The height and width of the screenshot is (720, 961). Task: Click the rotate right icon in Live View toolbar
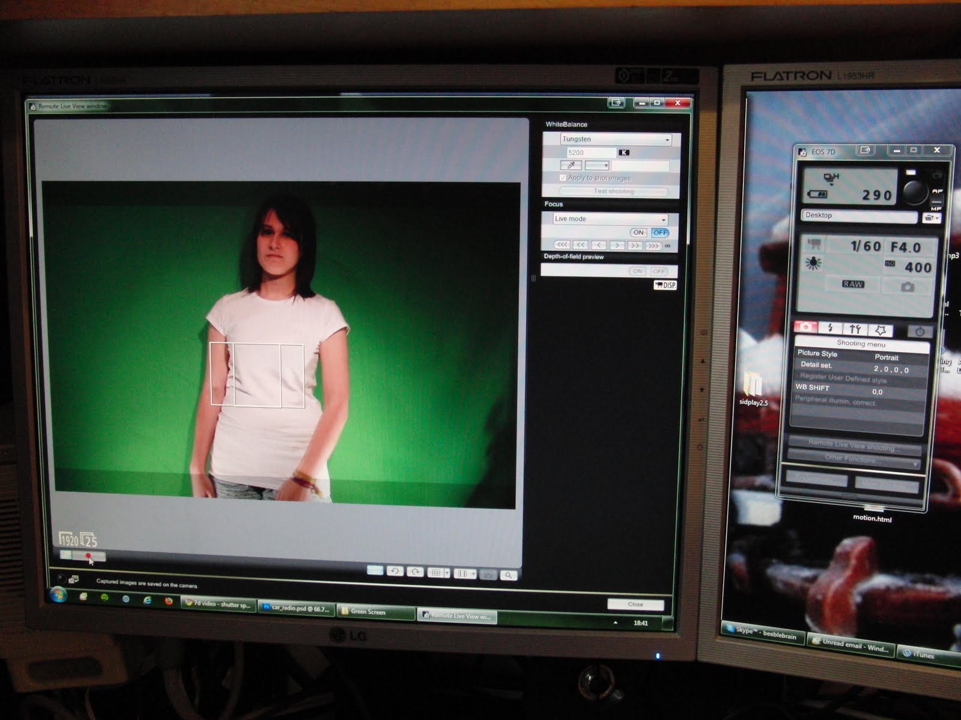pos(415,572)
